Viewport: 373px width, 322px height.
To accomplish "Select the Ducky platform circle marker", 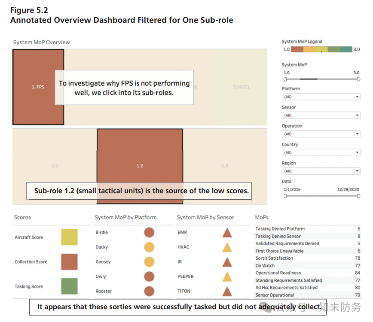I will (149, 247).
